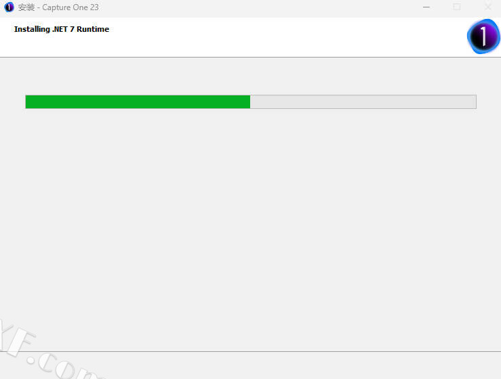Click the empty gray part of progress bar

coord(363,102)
